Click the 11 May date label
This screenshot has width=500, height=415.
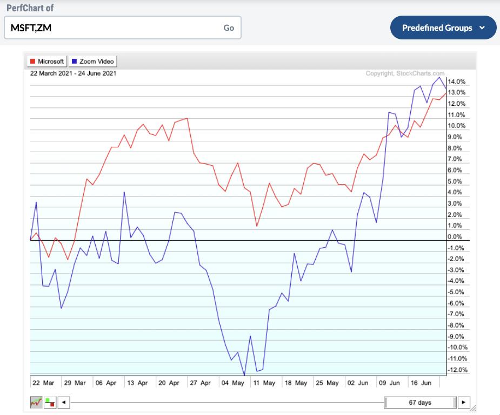[264, 383]
